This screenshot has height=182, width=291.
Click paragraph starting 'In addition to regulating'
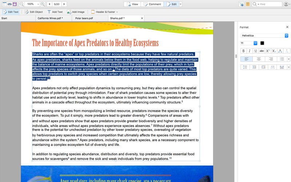pos(113,157)
